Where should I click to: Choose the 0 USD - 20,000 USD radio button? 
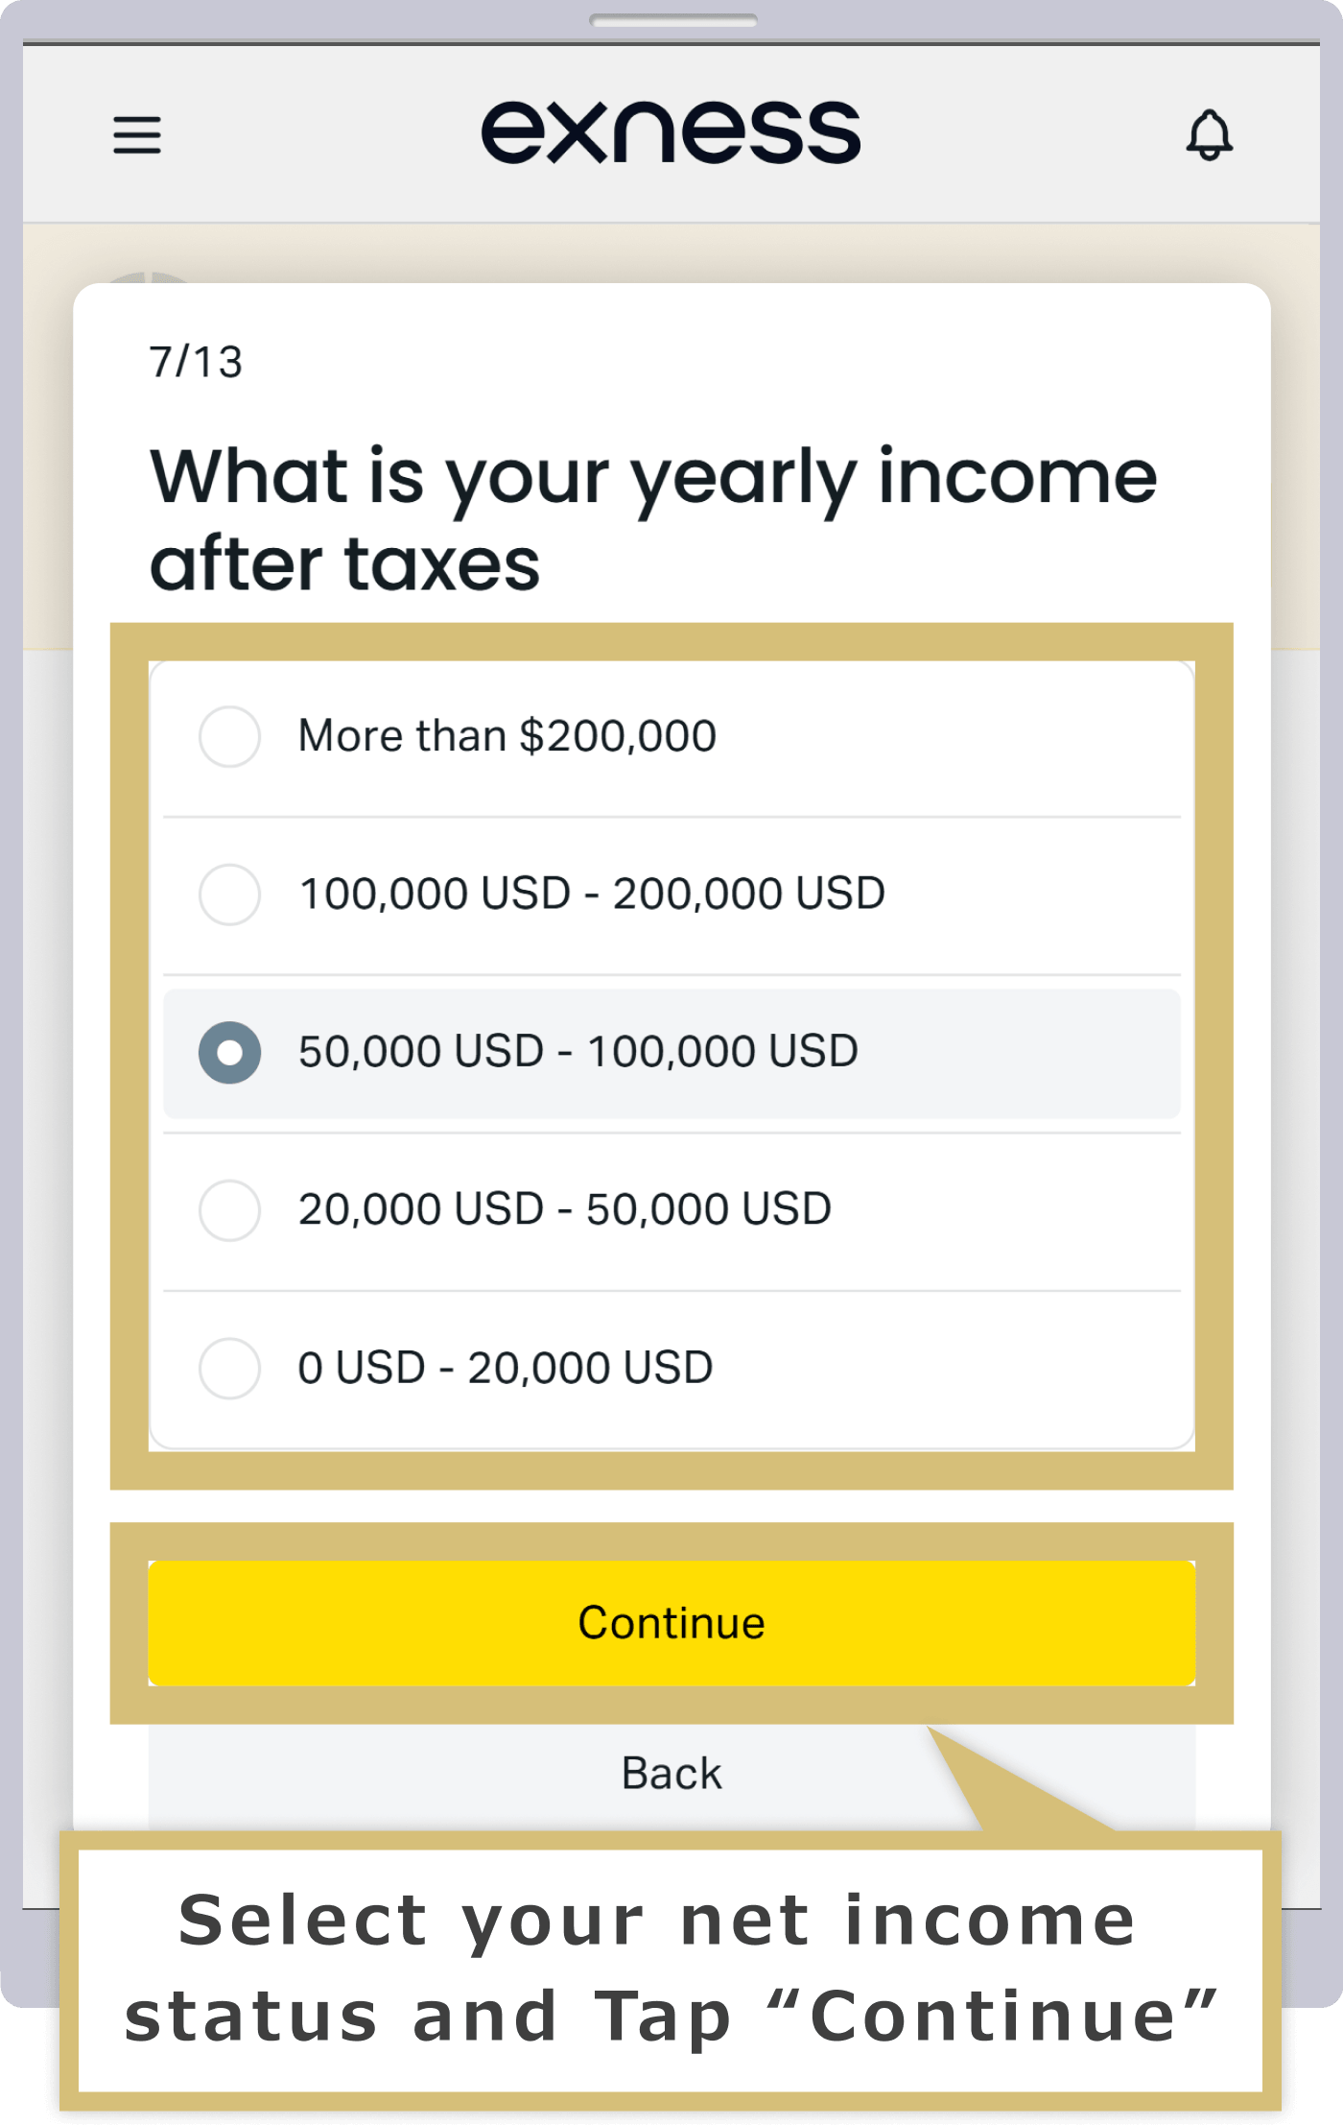(x=229, y=1368)
